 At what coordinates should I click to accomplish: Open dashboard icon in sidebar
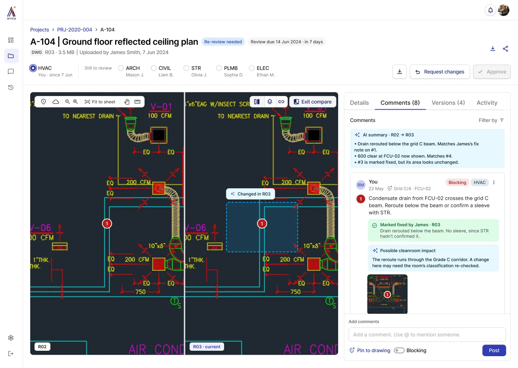(11, 40)
